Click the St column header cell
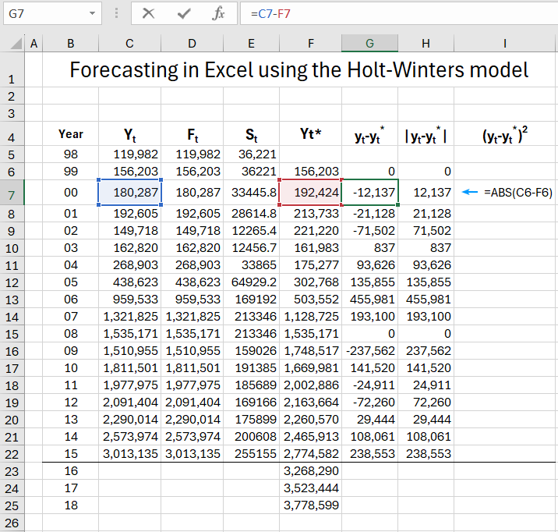The height and width of the screenshot is (532, 558). pos(251,134)
